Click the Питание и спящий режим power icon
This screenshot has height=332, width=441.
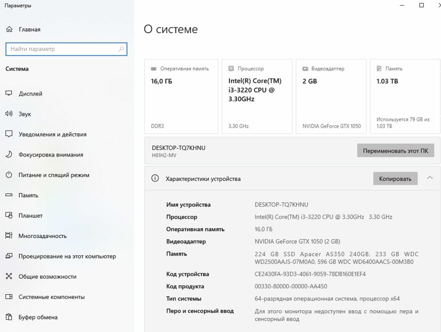tap(9, 175)
